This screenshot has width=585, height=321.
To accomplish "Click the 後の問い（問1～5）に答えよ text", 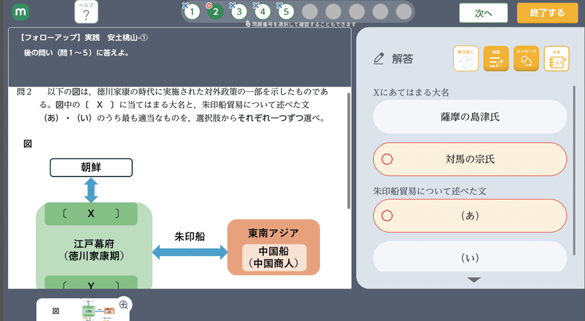I will click(77, 53).
